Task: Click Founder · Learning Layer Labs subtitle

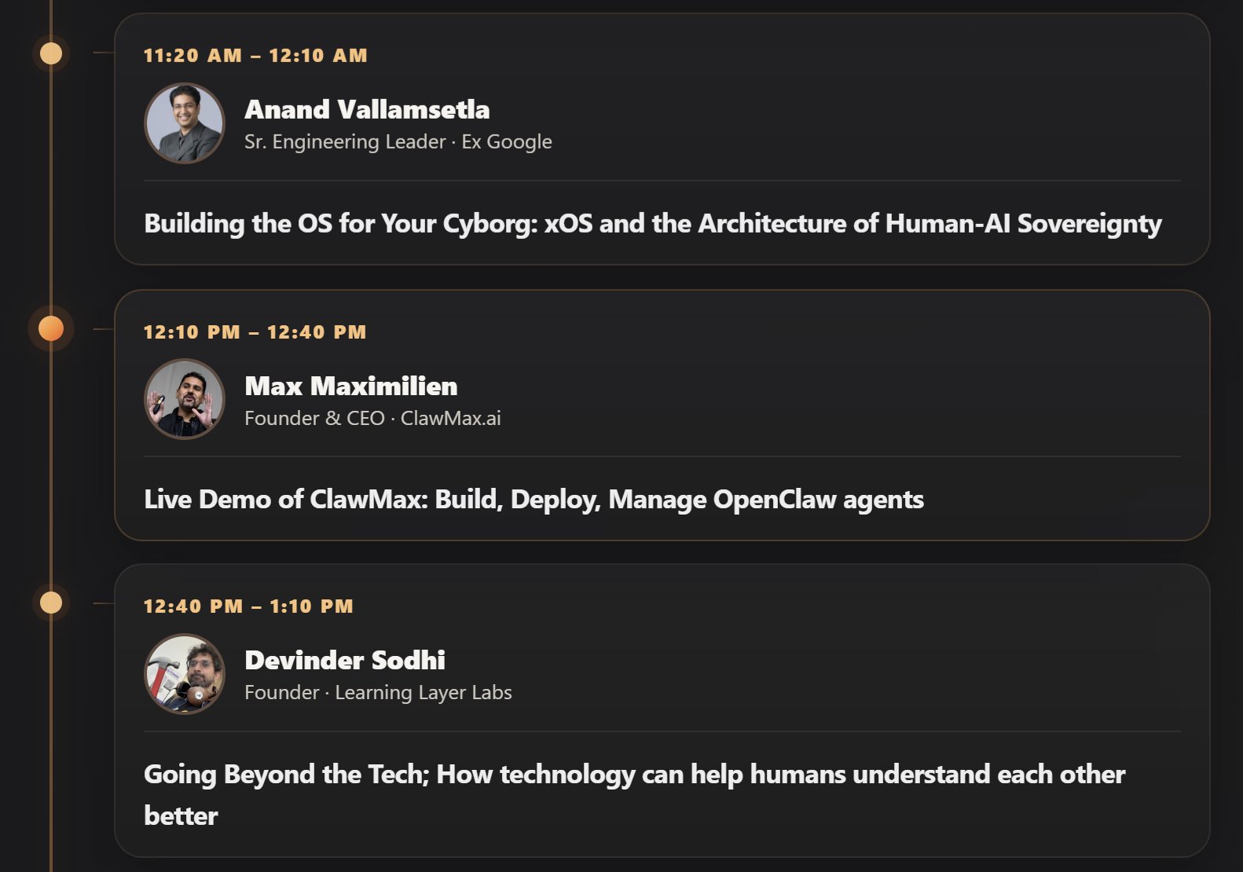Action: (x=378, y=692)
